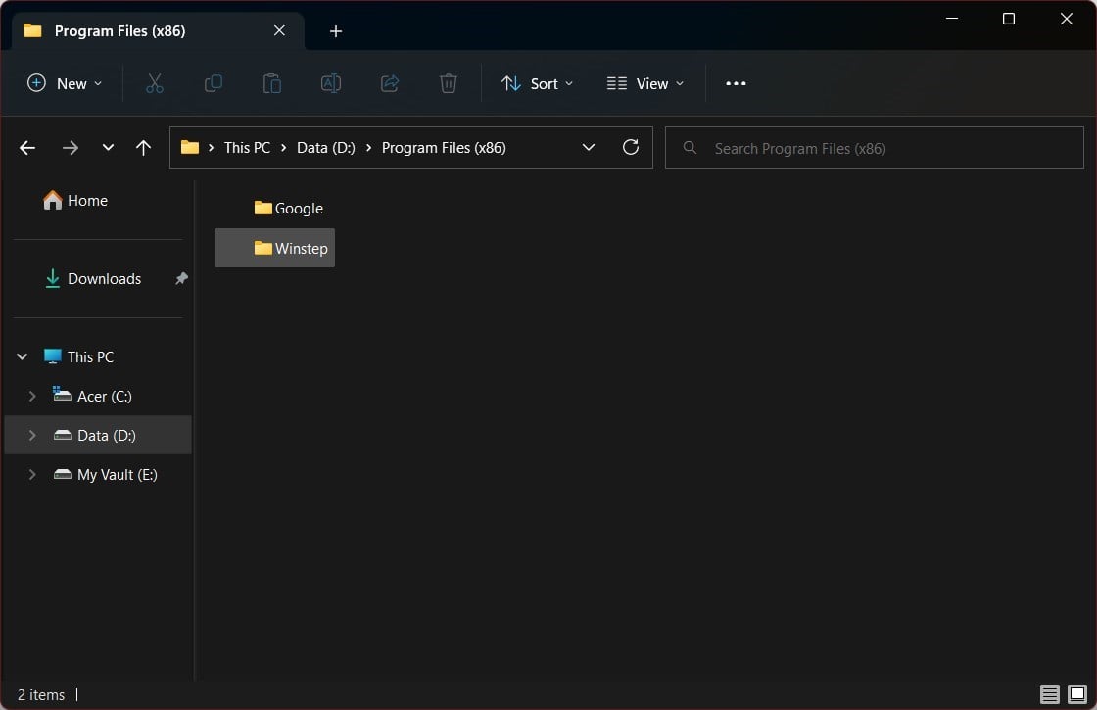Refresh the Program Files (x86) folder
Screen dimensions: 1097x710
pyautogui.click(x=631, y=147)
